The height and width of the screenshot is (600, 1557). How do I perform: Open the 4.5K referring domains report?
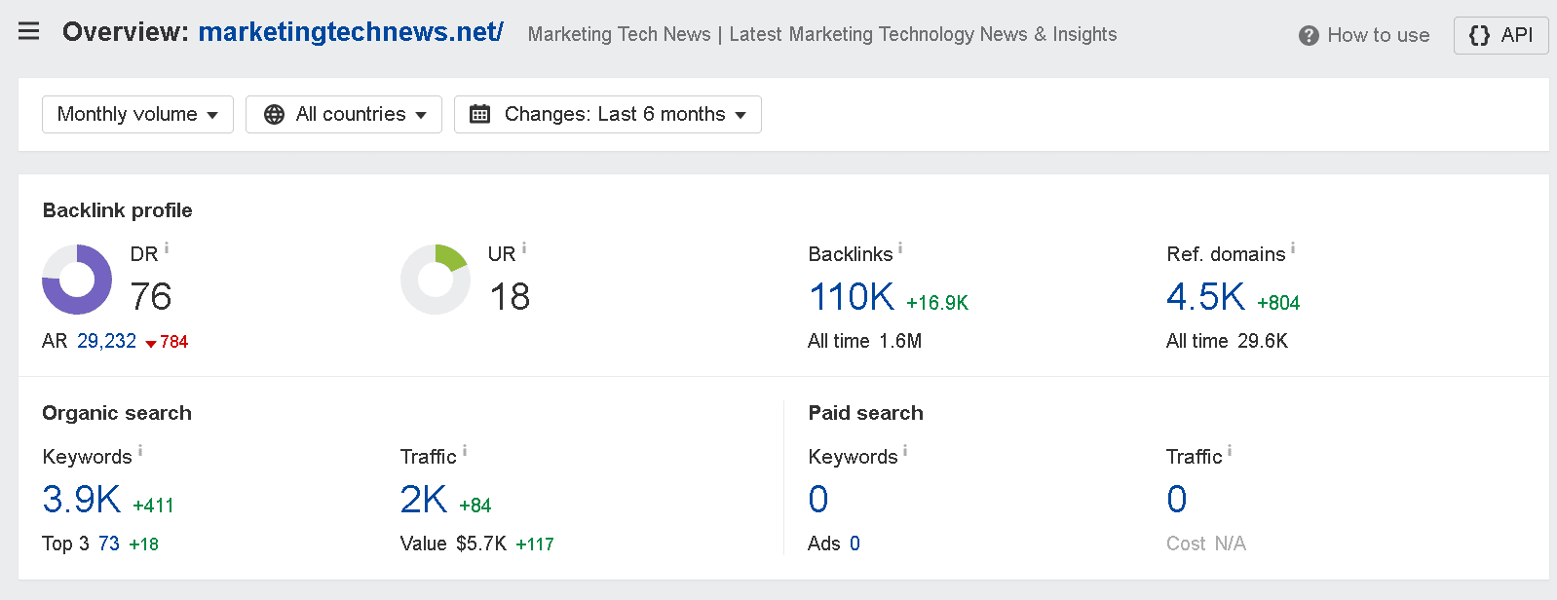pyautogui.click(x=1205, y=297)
